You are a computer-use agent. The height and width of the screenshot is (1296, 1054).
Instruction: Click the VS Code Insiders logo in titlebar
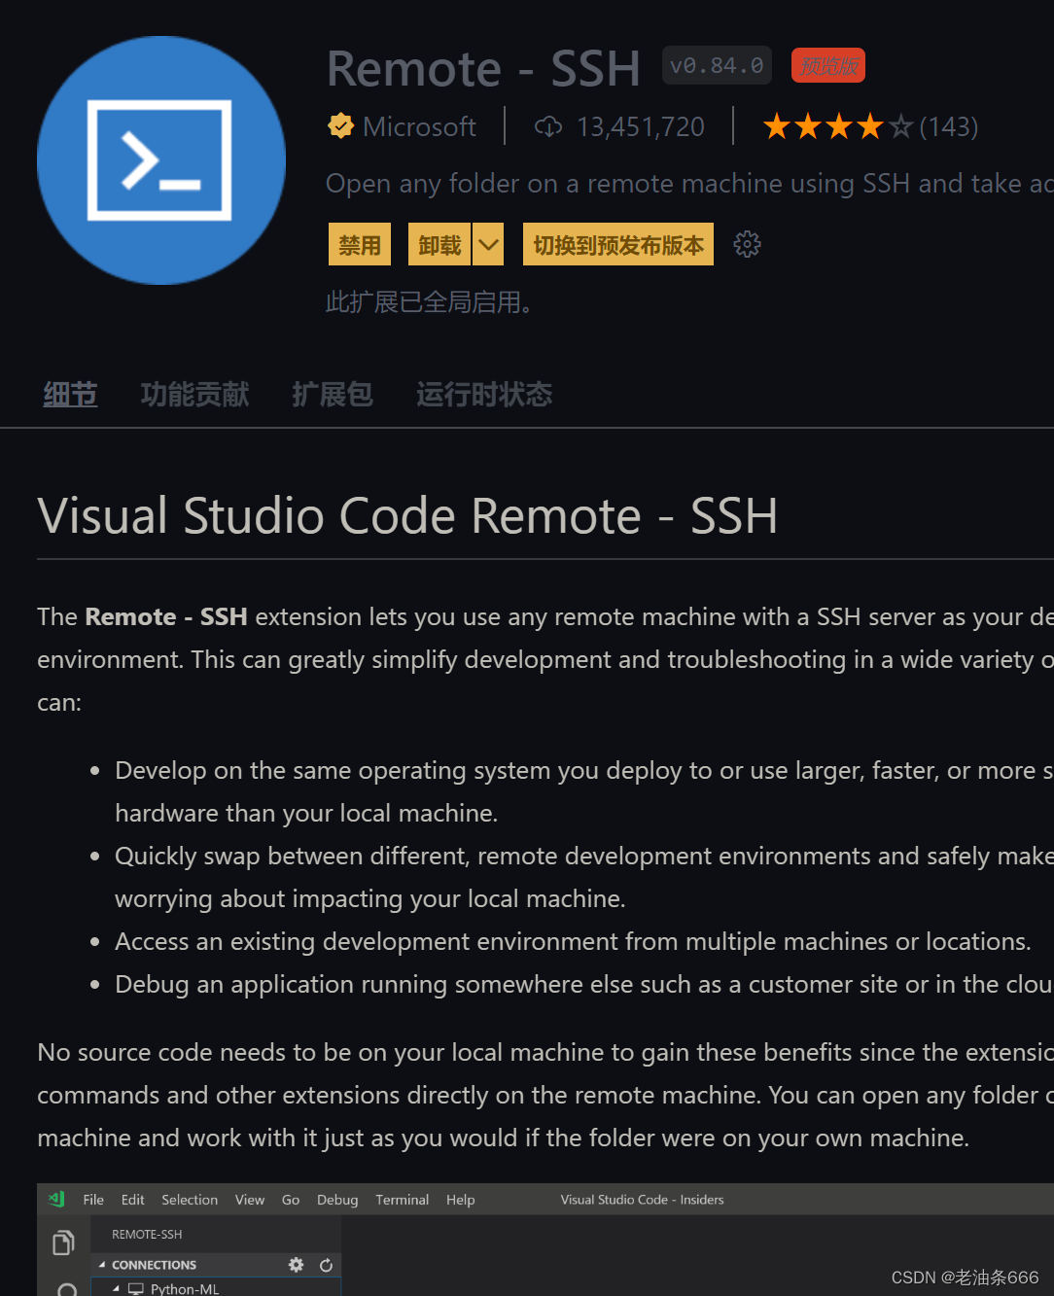pos(55,1199)
